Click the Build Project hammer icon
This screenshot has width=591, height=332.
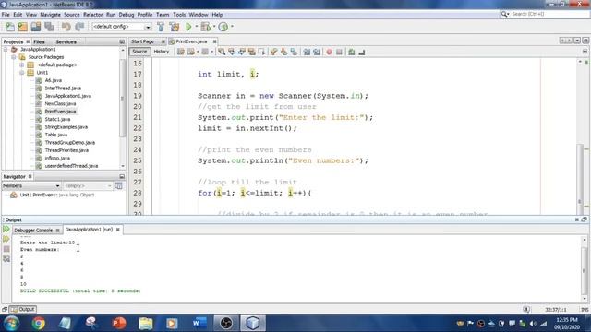pyautogui.click(x=161, y=27)
